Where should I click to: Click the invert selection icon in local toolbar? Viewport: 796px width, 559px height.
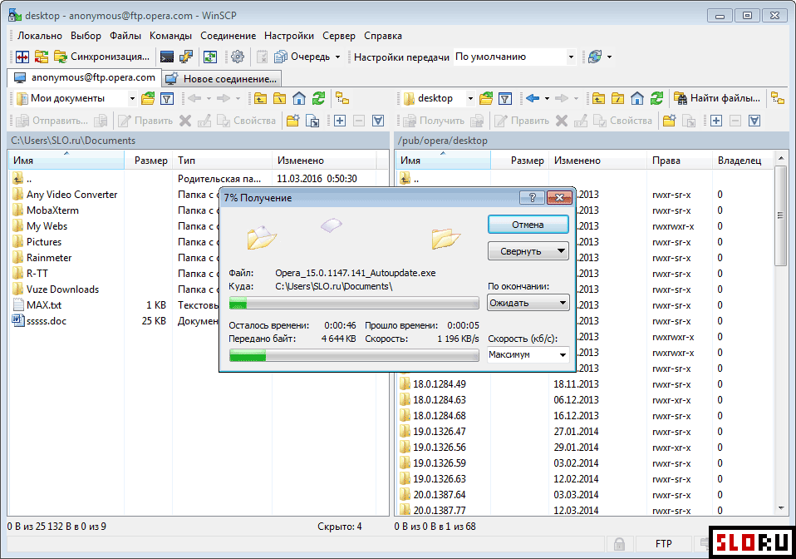click(378, 121)
